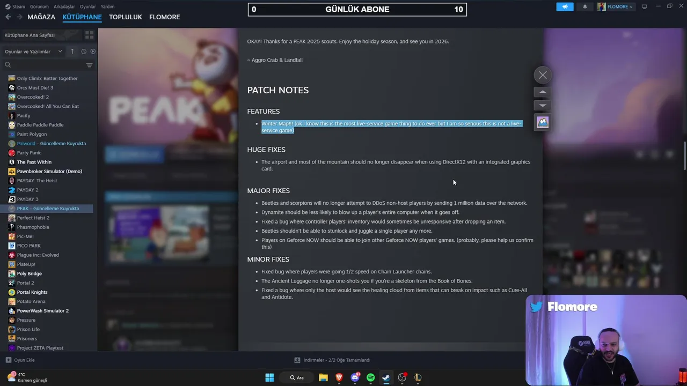687x386 pixels.
Task: Open the Steam menu
Action: [16, 6]
